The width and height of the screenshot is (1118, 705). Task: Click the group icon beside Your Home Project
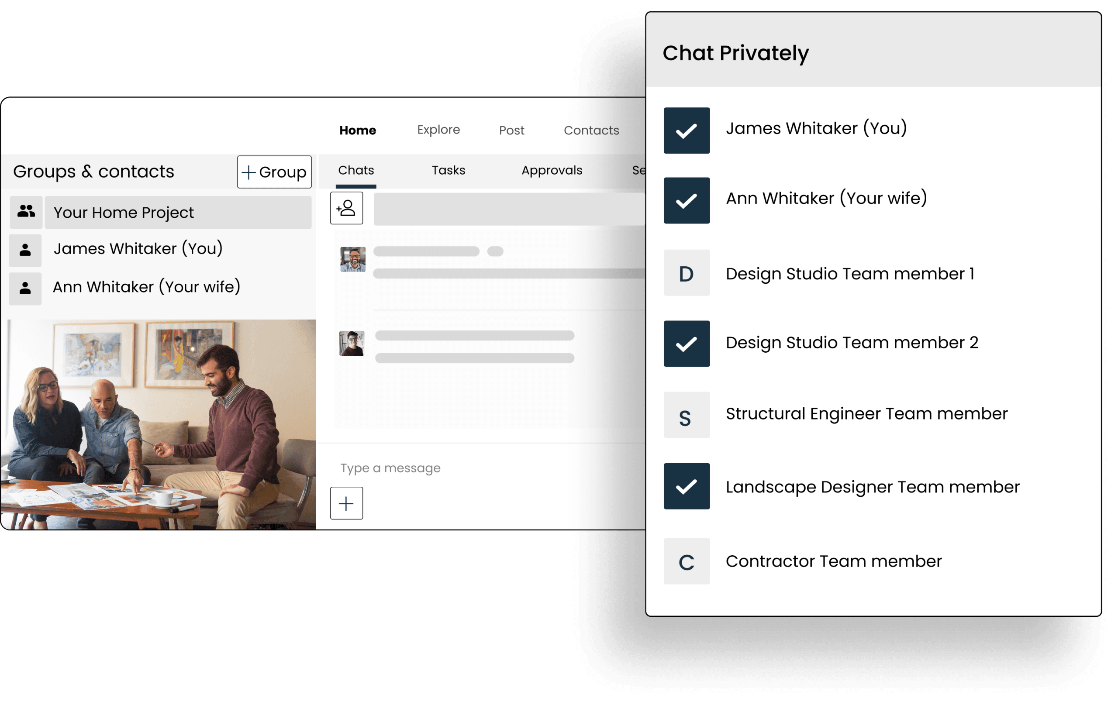coord(26,212)
